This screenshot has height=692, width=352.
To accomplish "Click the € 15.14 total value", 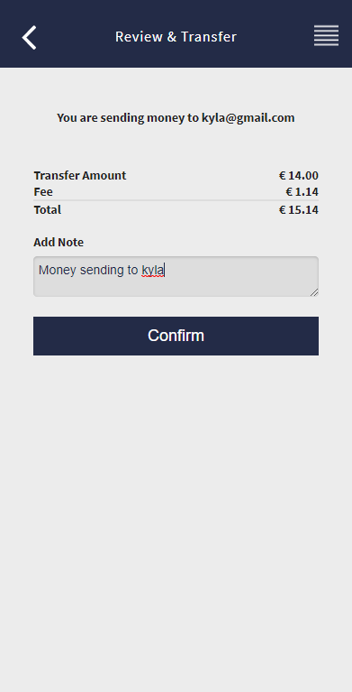I will coord(299,209).
